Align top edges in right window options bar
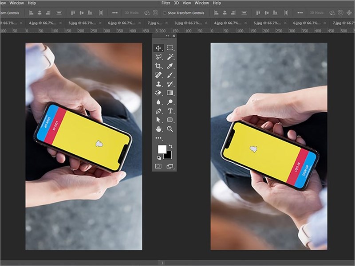The height and width of the screenshot is (266, 355). pos(258,13)
